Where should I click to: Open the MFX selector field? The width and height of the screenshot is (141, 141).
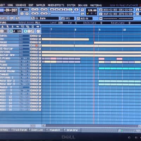pos(68,18)
